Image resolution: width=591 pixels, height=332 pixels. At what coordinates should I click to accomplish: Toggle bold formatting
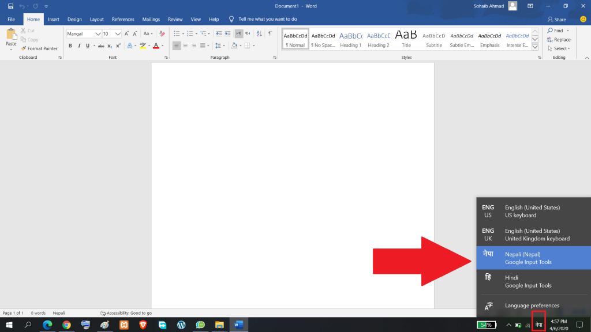point(70,46)
